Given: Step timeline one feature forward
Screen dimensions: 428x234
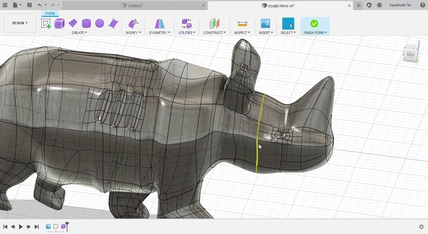Looking at the screenshot, I should 28,227.
